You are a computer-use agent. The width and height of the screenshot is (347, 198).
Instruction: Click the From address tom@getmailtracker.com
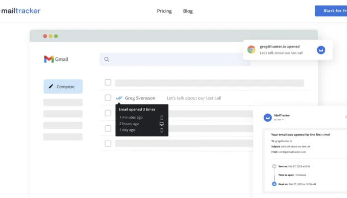tap(292, 152)
